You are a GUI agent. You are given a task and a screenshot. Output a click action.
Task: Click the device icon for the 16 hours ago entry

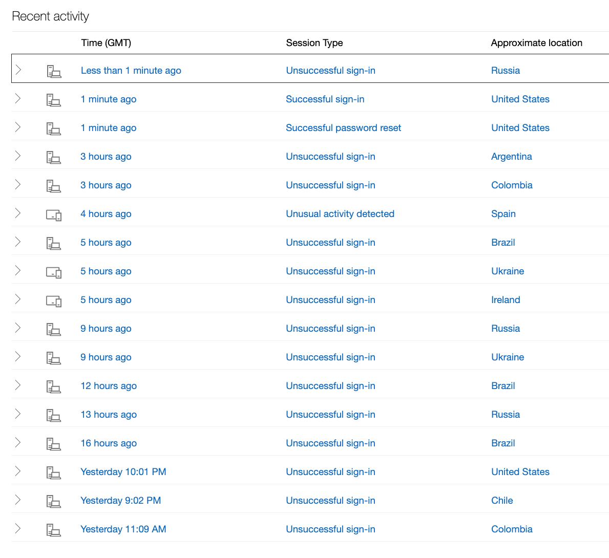click(54, 444)
